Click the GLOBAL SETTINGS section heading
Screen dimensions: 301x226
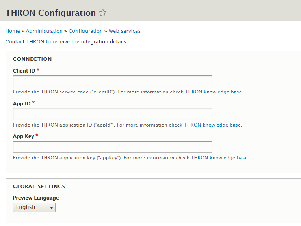coord(39,187)
